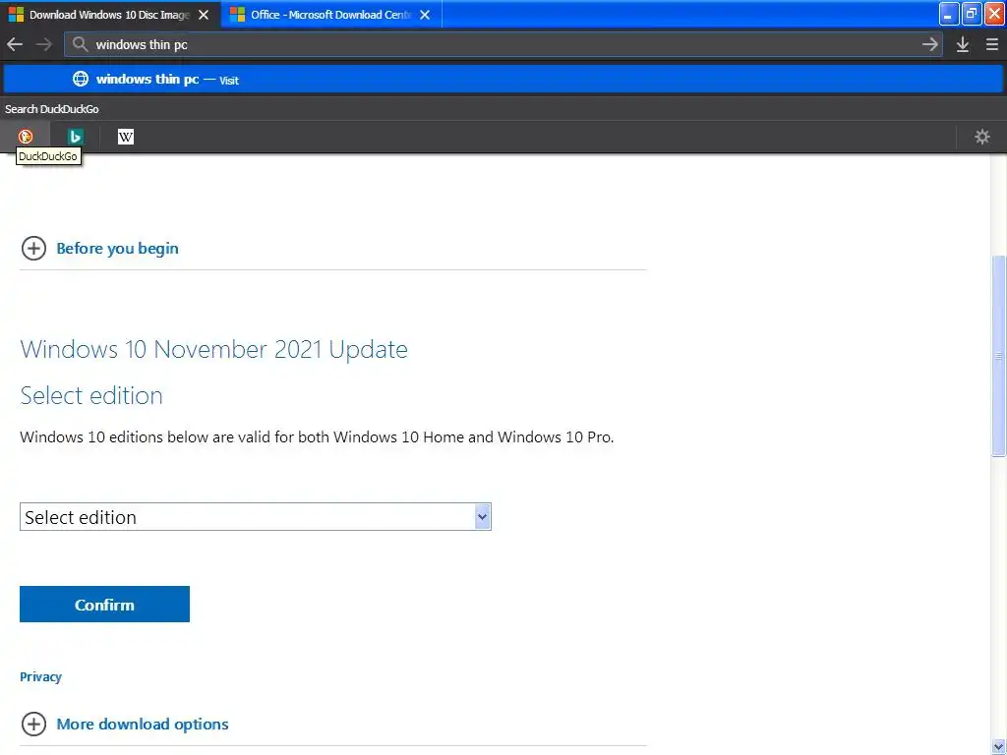Expand More download options section
Image resolution: width=1007 pixels, height=755 pixels.
coord(143,725)
